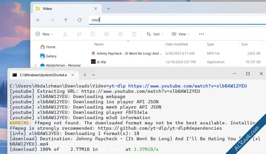The height and width of the screenshot is (154, 266).
Task: Select the cmd.exe terminal tab
Action: (x=45, y=75)
